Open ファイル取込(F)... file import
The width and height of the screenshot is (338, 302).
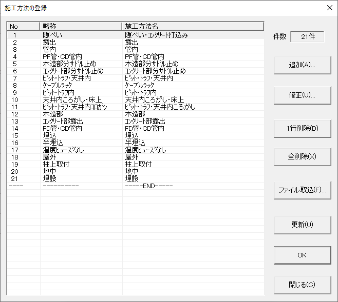tap(302, 190)
